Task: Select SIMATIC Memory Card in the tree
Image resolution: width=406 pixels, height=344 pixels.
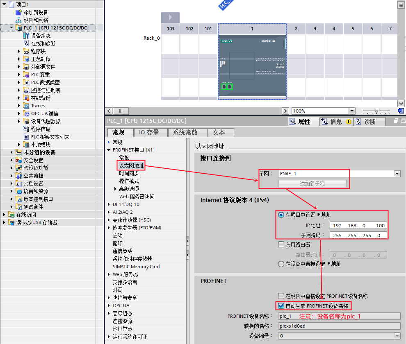Action: (136, 267)
